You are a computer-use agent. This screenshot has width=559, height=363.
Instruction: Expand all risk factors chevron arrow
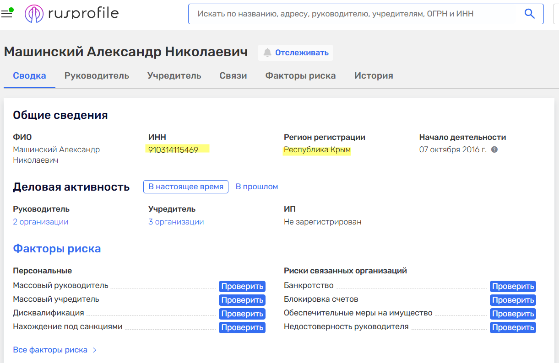[x=95, y=350]
